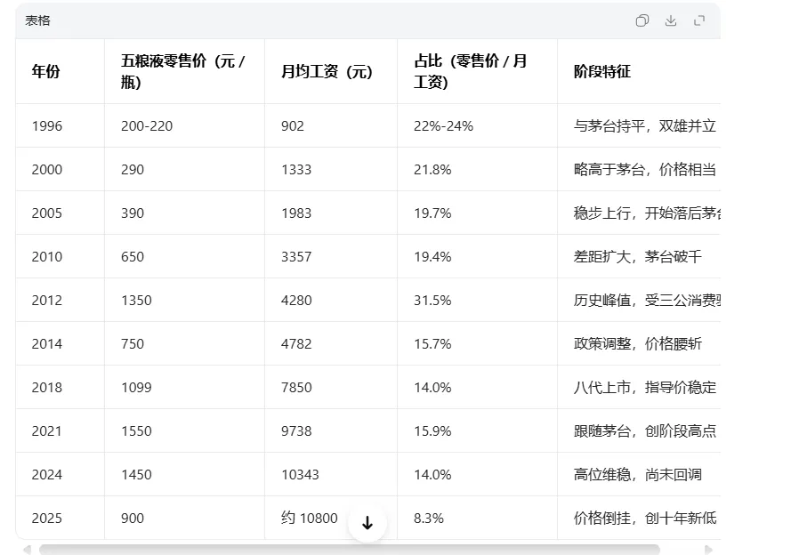
Task: Select the ratio cell 19.7%
Action: point(477,213)
